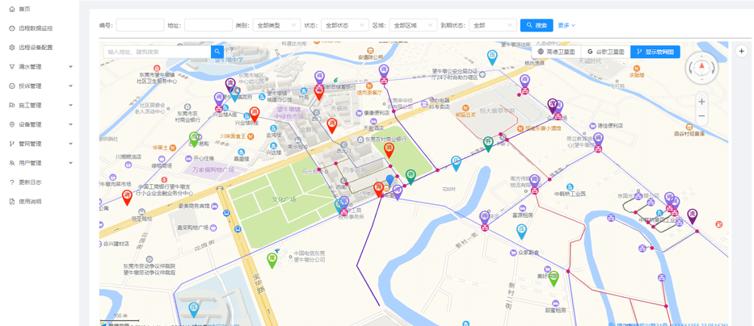
Task: Click the 望牛墩镇中综合市场 map label
Action: pyautogui.click(x=290, y=112)
